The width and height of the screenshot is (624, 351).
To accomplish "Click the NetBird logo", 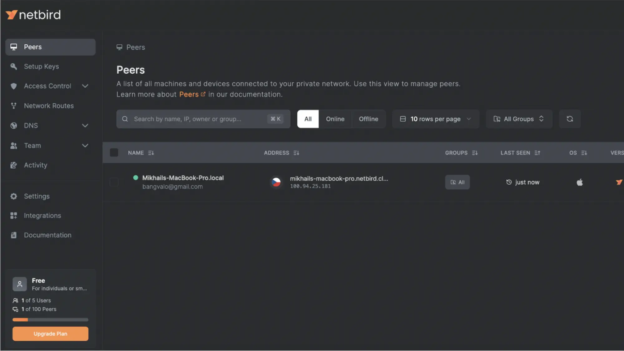I will pyautogui.click(x=33, y=14).
